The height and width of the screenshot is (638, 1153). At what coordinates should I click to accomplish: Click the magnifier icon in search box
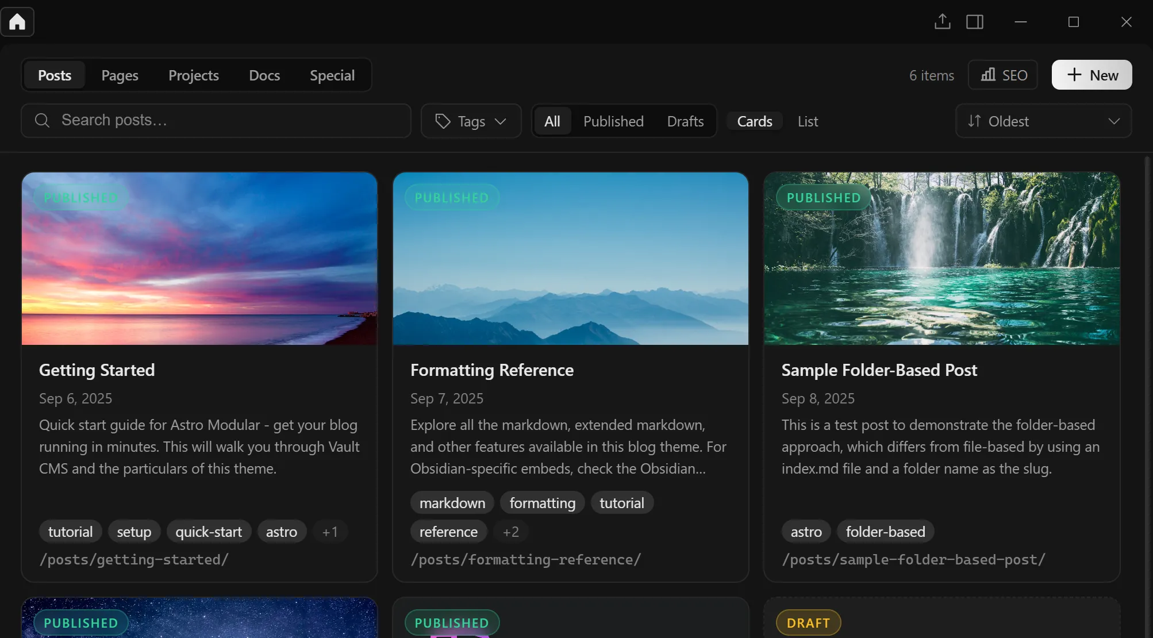coord(42,121)
